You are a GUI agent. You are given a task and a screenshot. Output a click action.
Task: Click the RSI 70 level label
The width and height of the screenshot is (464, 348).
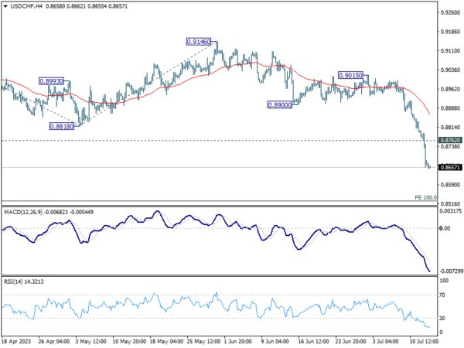coord(442,295)
